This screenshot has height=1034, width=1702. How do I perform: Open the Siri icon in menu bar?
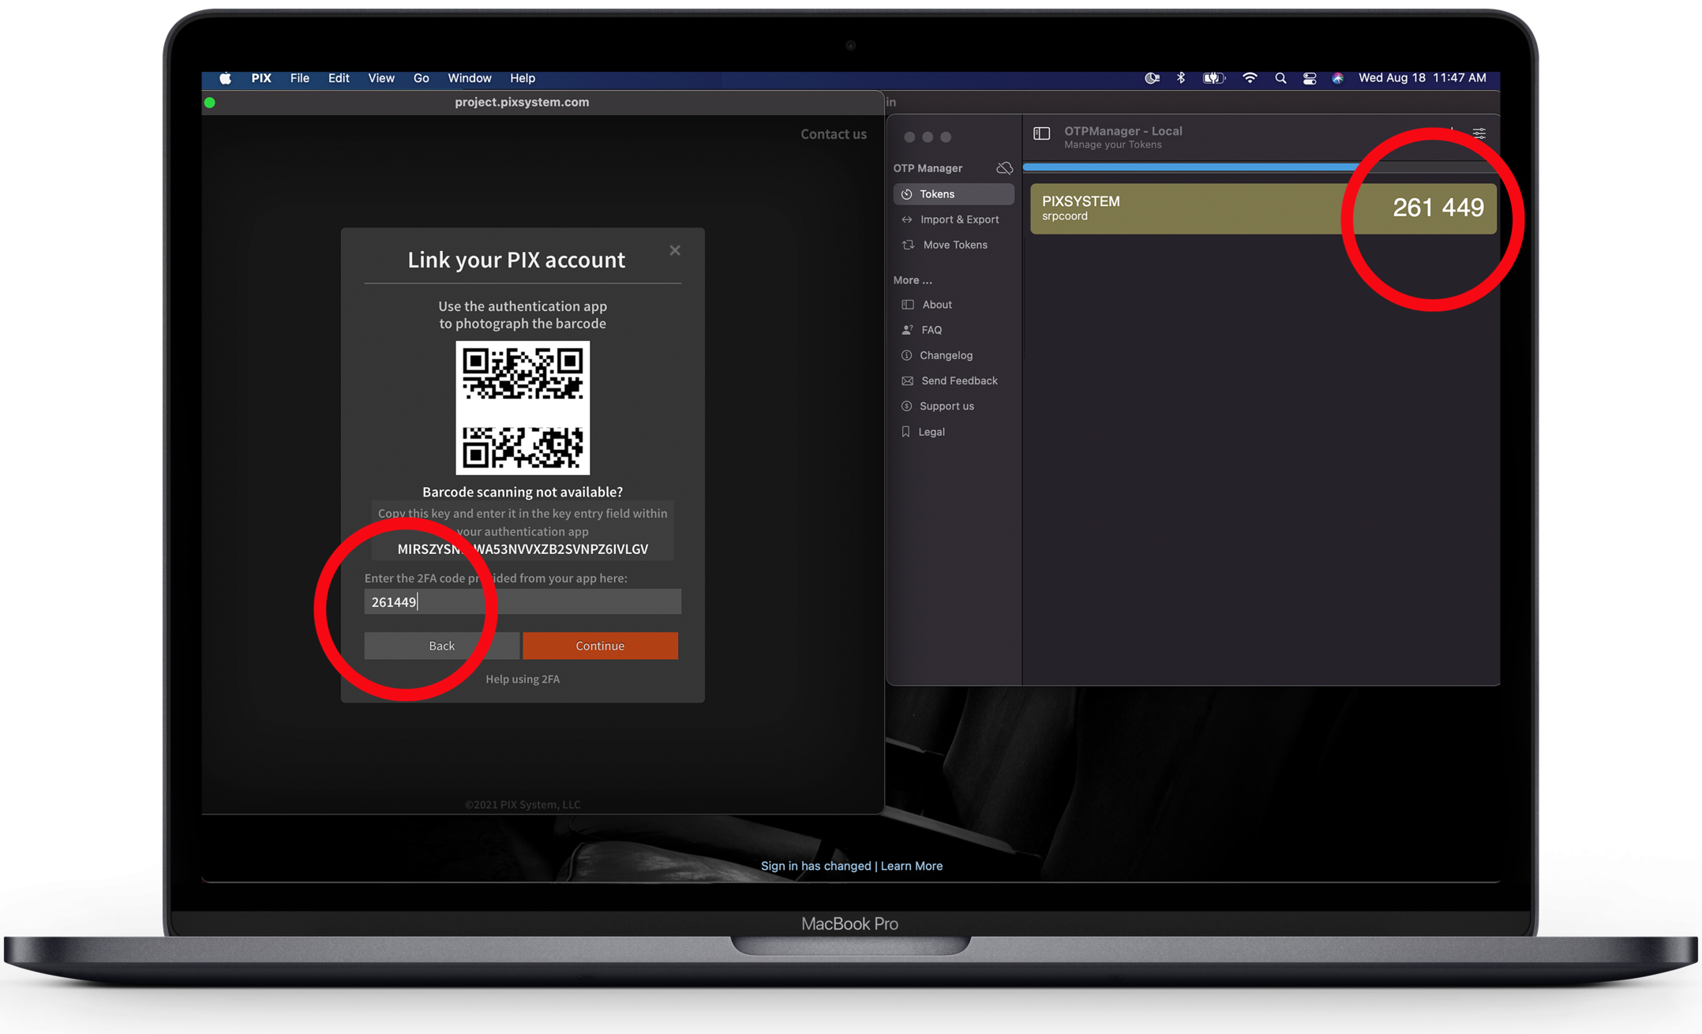click(x=1337, y=78)
